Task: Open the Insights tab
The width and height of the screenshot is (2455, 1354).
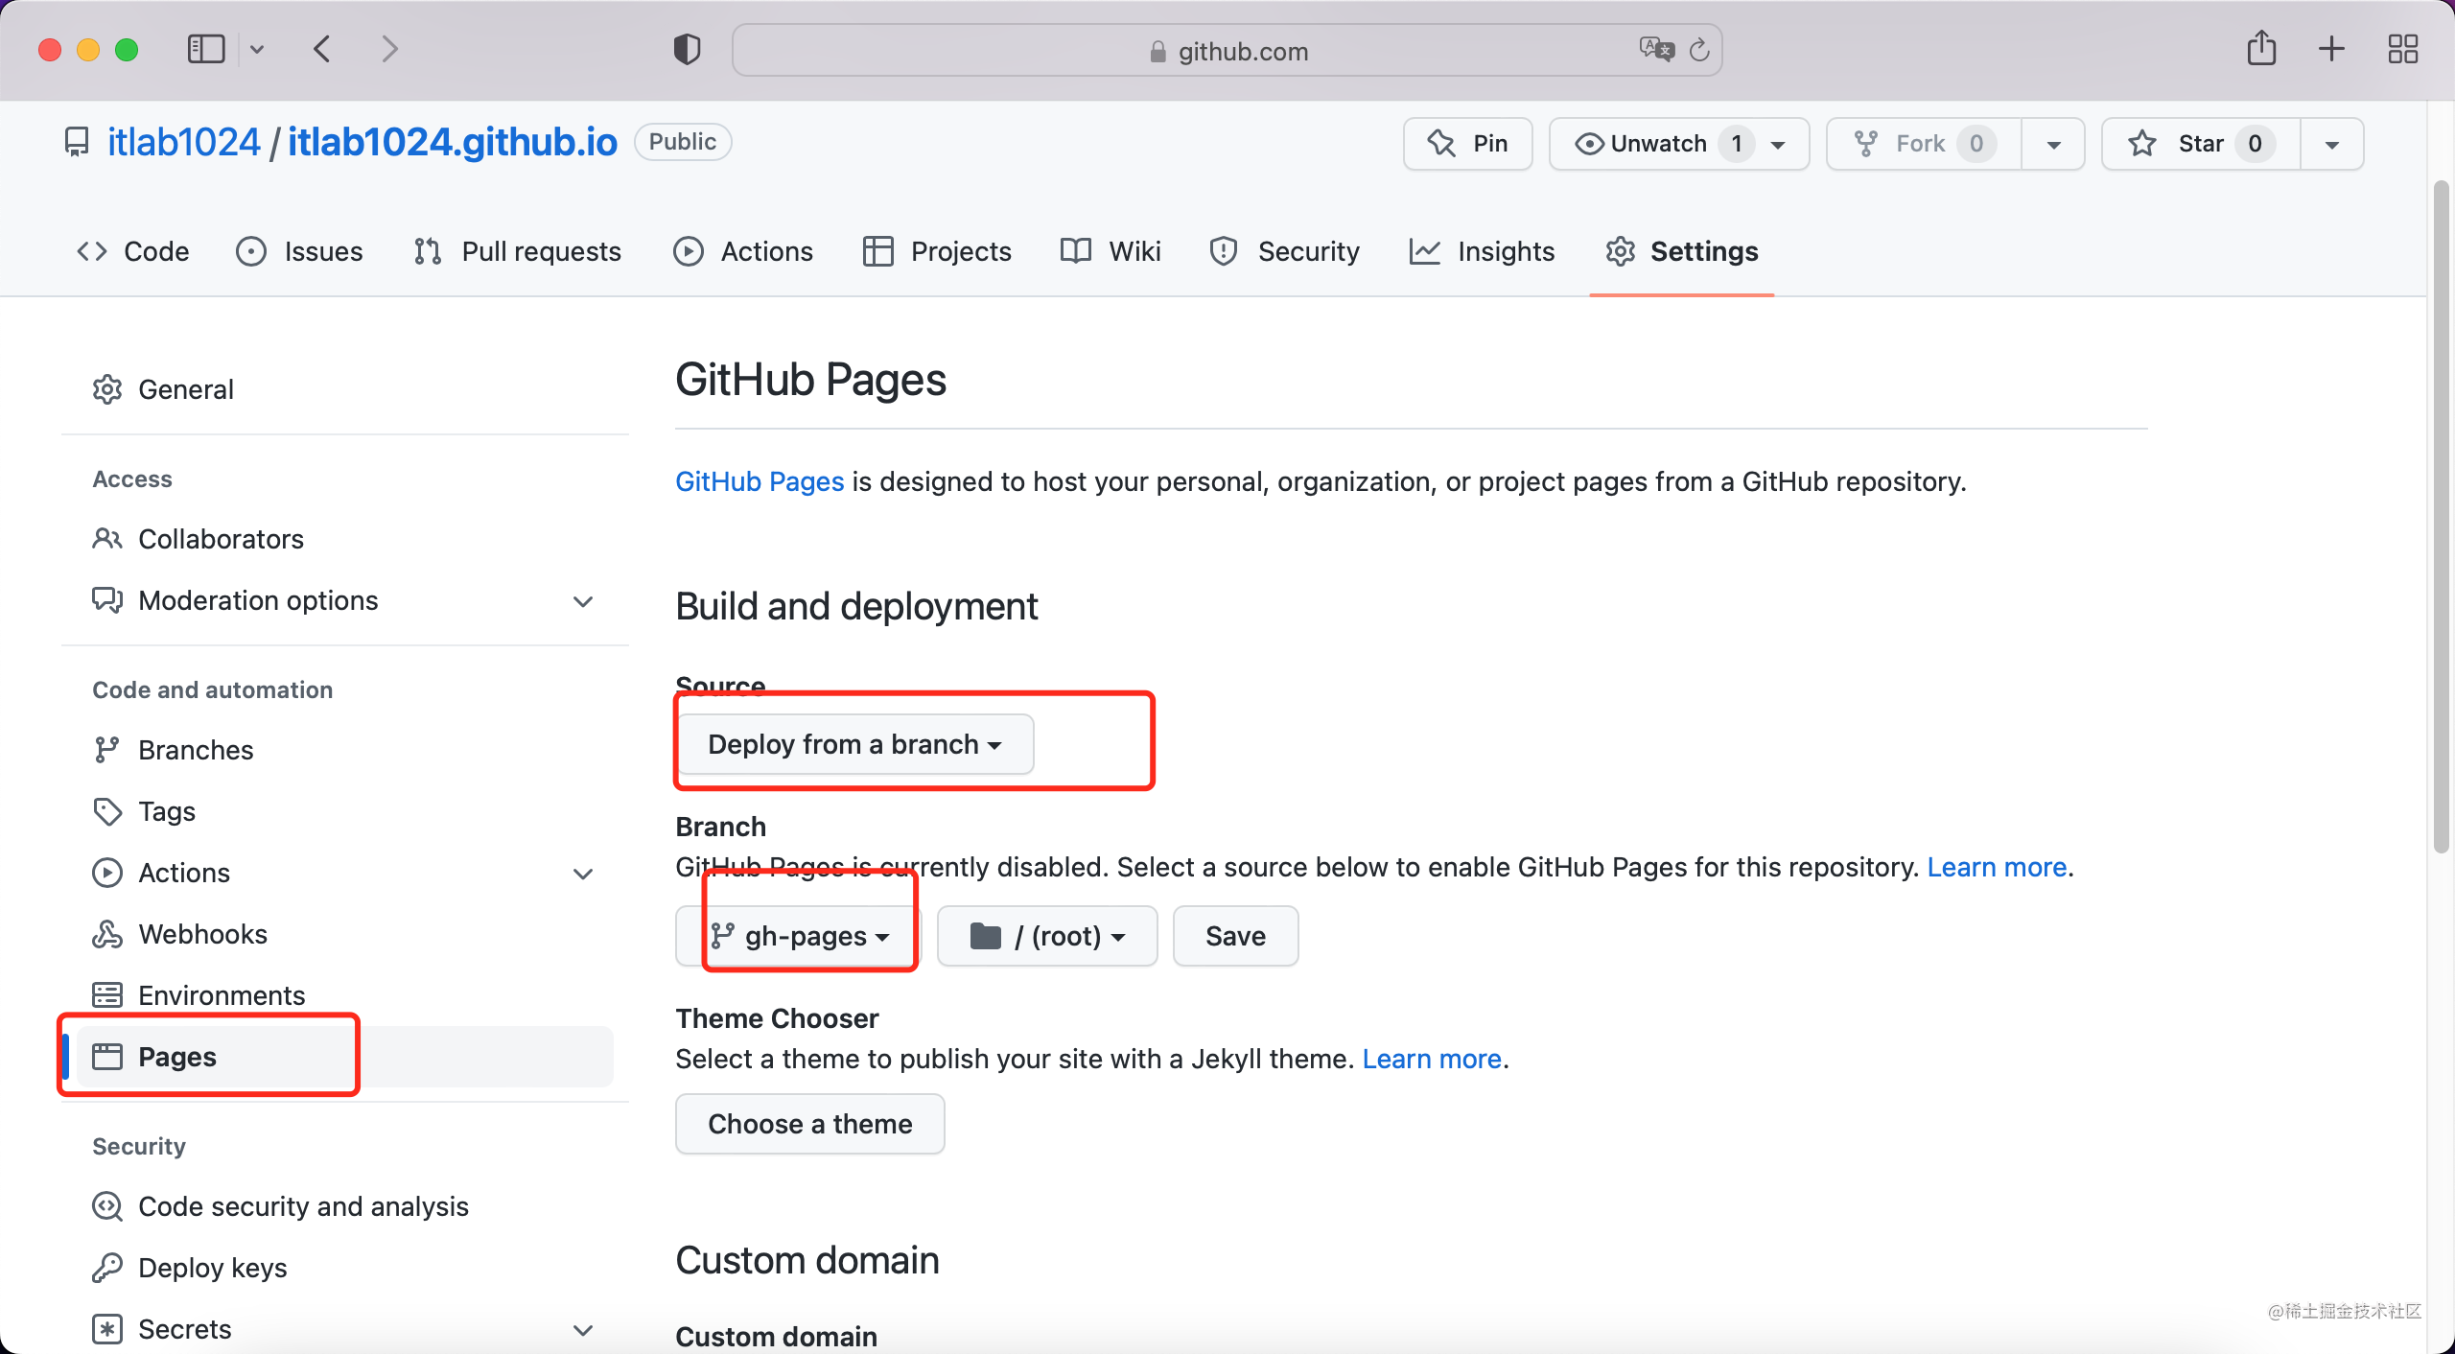Action: pyautogui.click(x=1482, y=251)
